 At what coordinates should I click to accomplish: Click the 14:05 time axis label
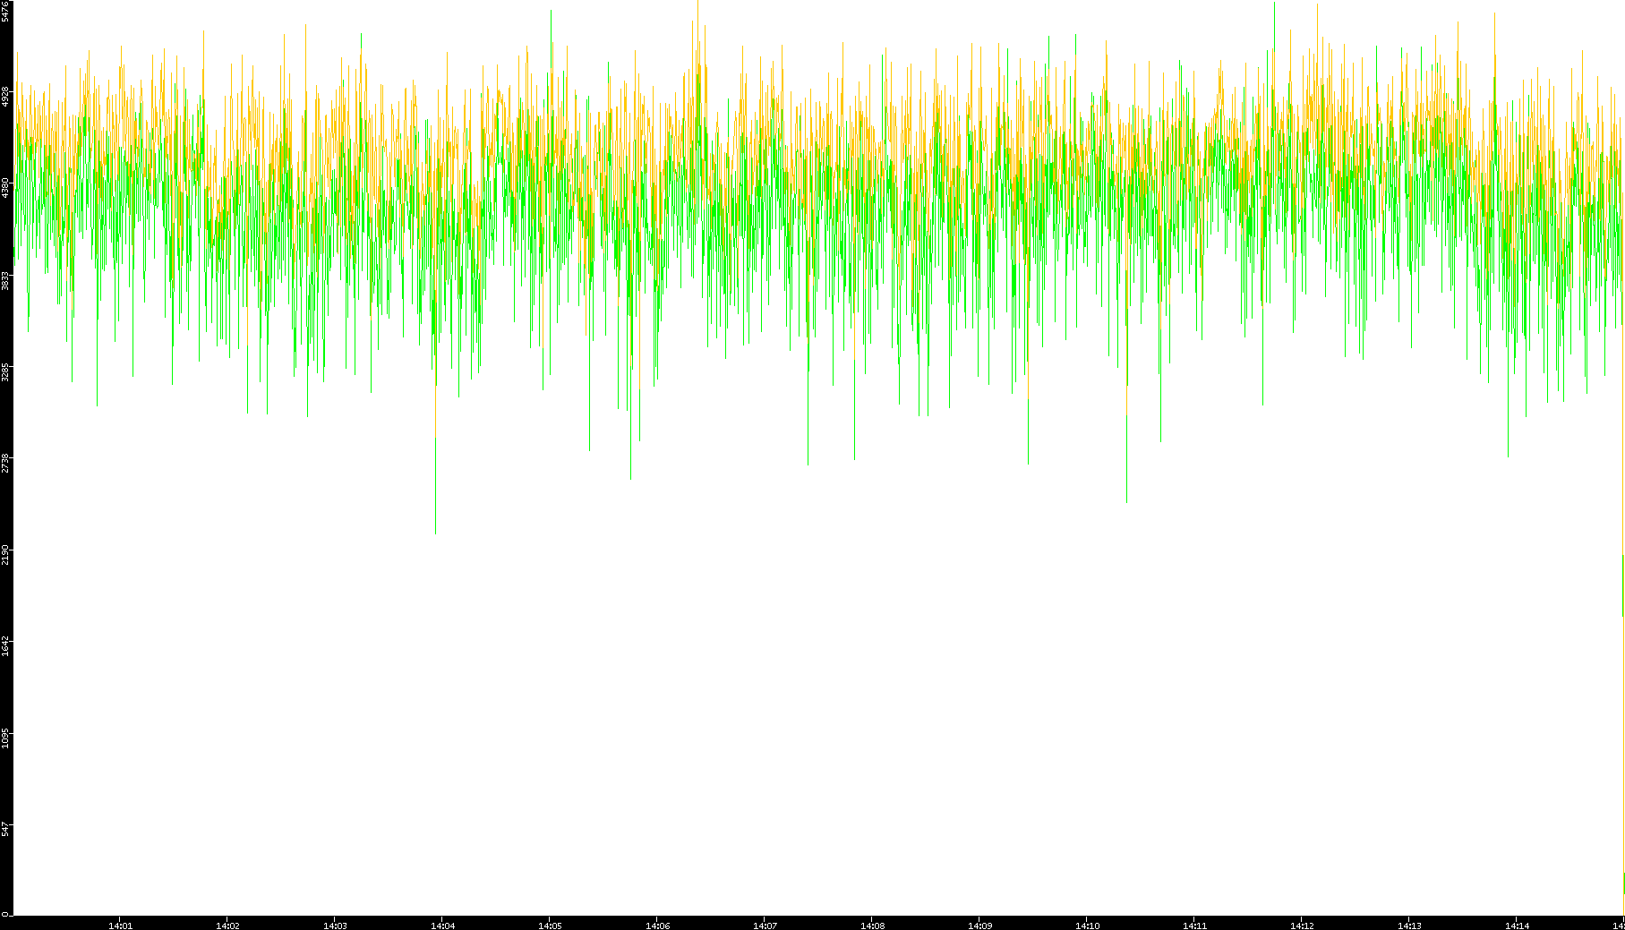click(x=550, y=926)
